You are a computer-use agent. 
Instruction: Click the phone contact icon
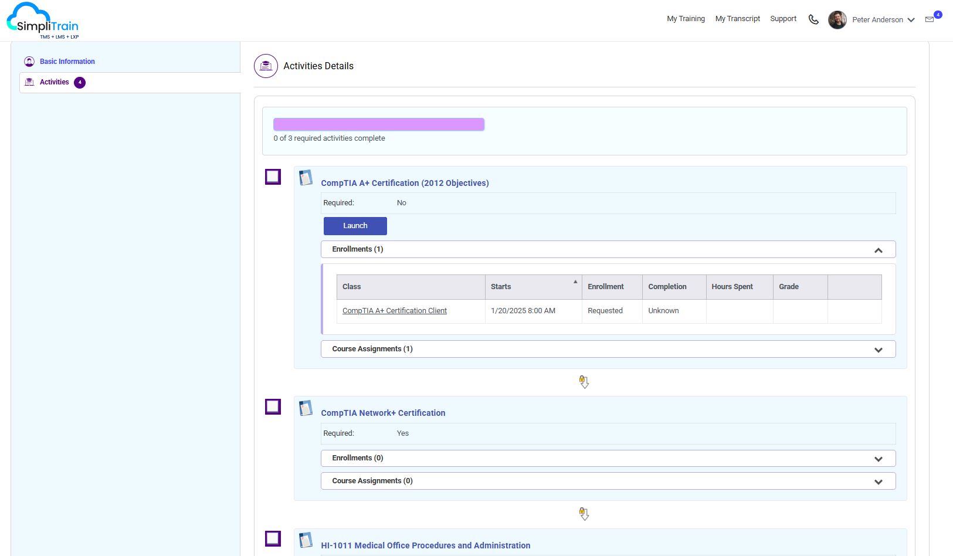coord(813,19)
